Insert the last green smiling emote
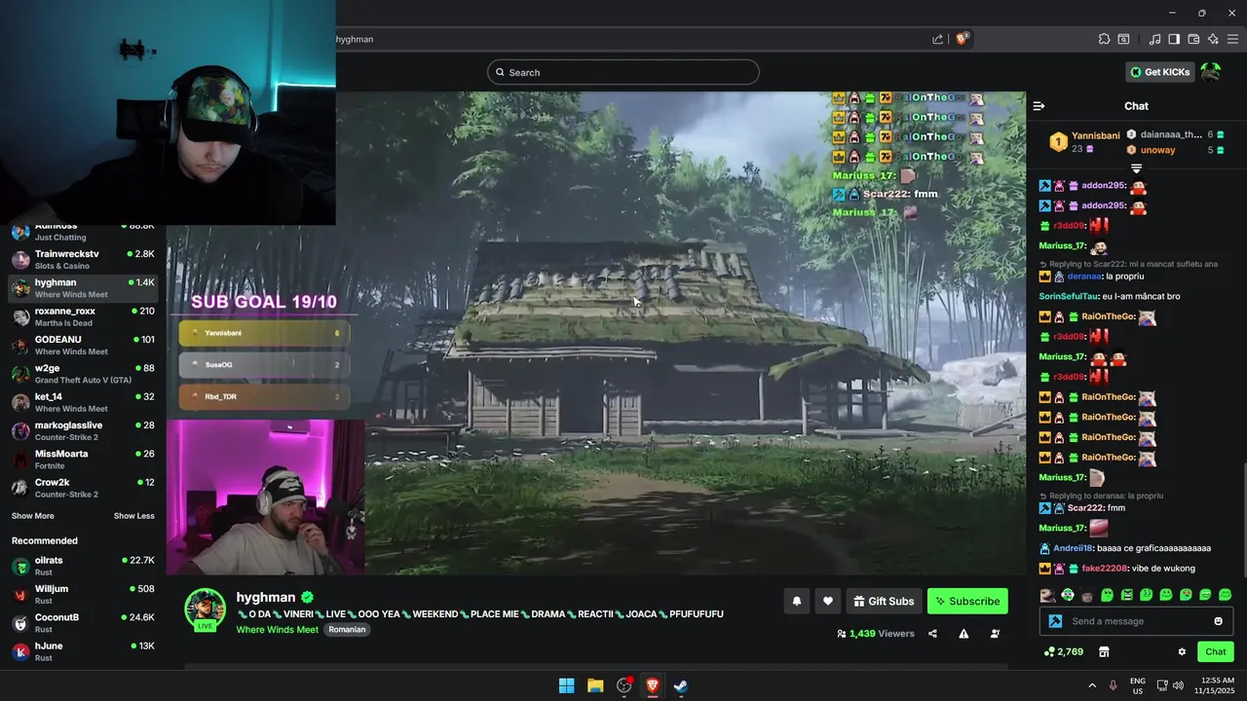 [1225, 595]
